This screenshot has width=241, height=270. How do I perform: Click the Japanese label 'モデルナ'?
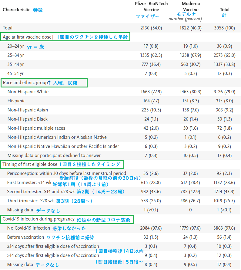186,14
